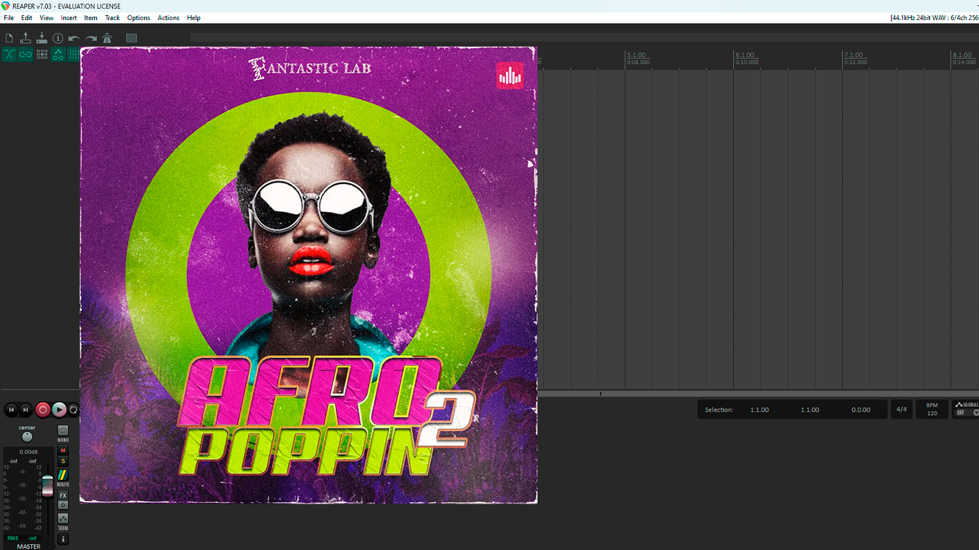Image resolution: width=979 pixels, height=550 pixels.
Task: Open master ROUTE button
Action: pos(63,475)
